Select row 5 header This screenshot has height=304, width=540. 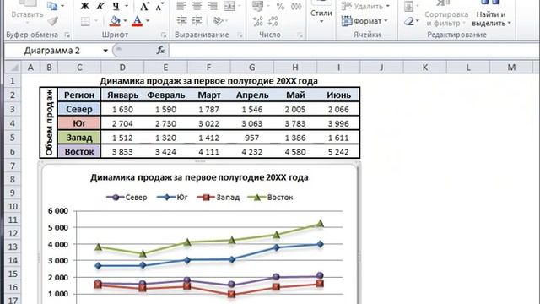pos(13,138)
